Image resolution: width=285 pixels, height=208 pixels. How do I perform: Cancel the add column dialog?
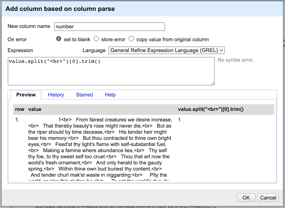point(268,197)
